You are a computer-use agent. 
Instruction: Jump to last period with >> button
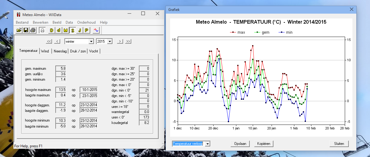[x=128, y=41]
